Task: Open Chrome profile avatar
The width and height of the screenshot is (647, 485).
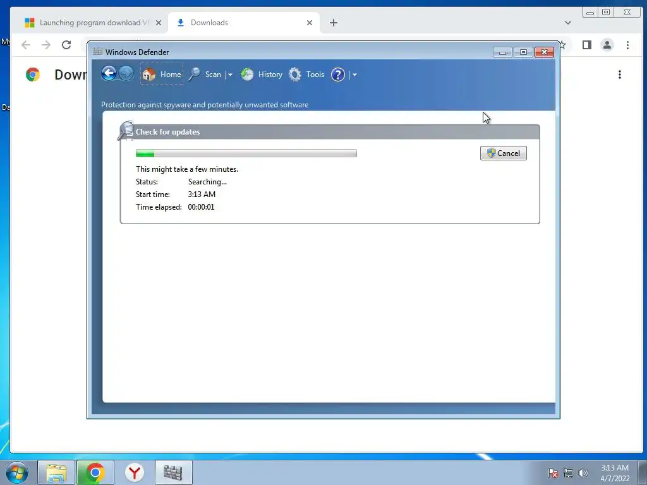Action: pos(607,45)
